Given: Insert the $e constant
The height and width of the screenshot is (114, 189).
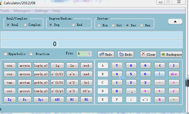Looking at the screenshot, I should [25, 100].
